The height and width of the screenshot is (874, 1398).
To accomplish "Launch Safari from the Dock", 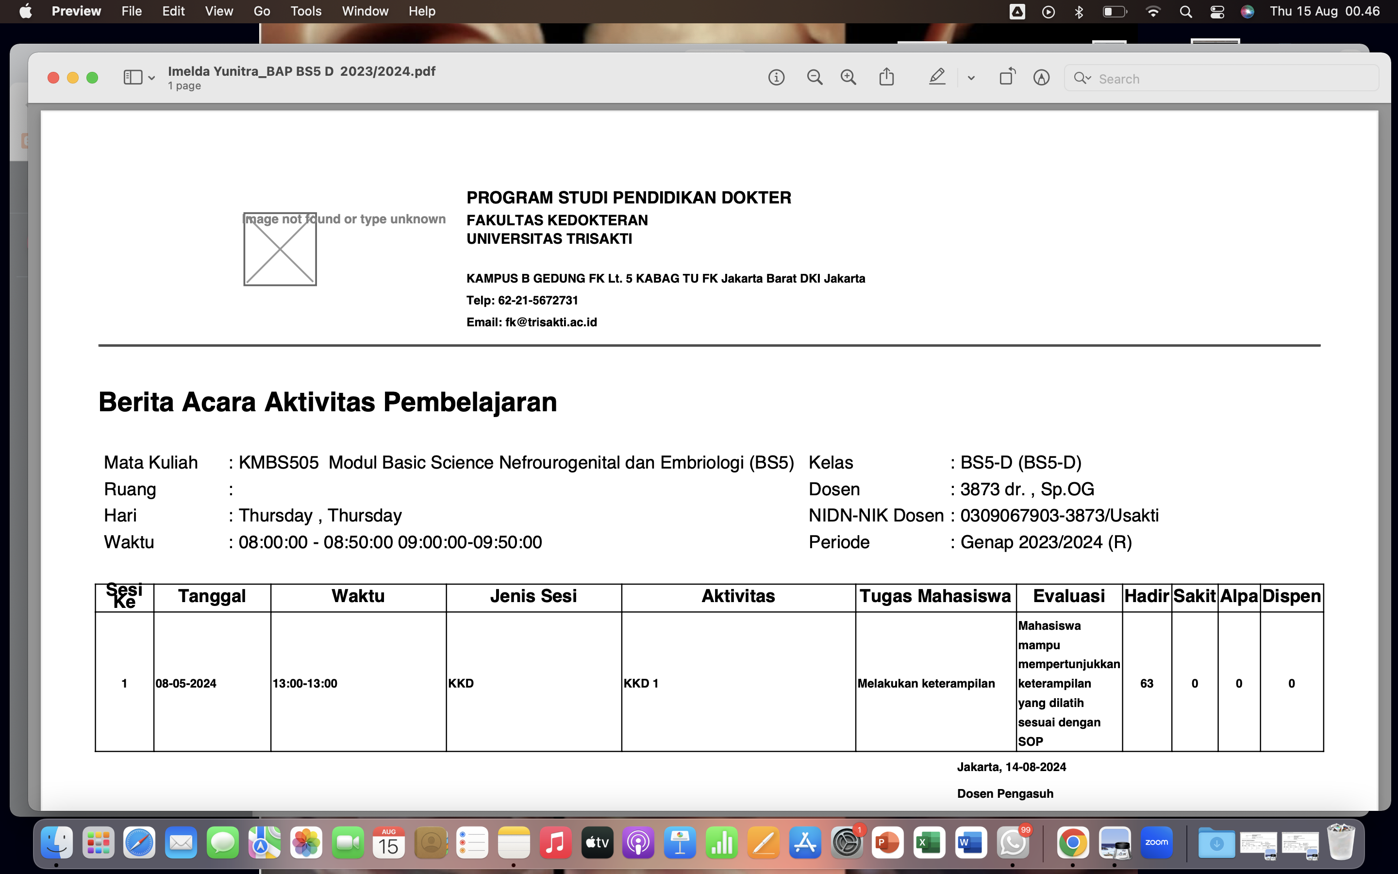I will (x=139, y=843).
